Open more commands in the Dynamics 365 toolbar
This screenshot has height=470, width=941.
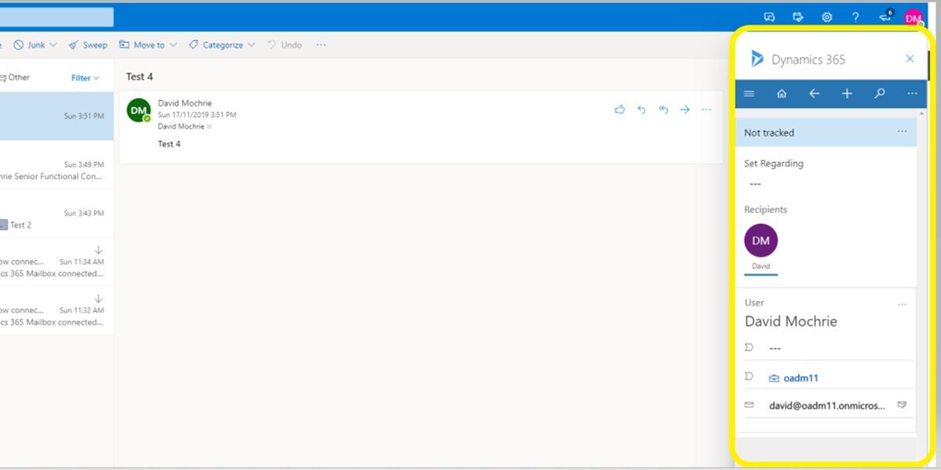(x=911, y=92)
